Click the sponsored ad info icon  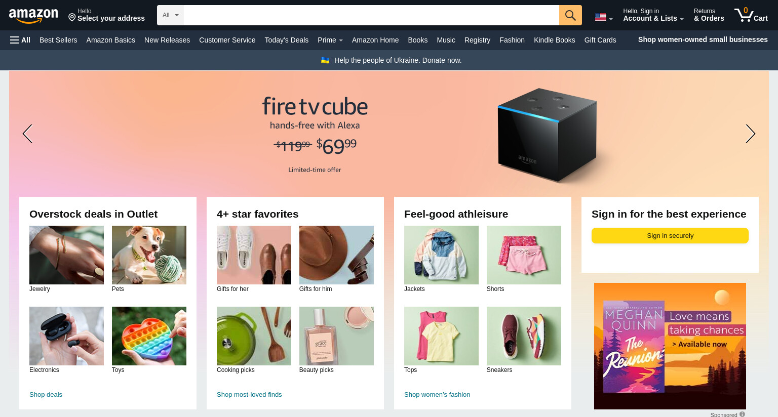point(742,414)
